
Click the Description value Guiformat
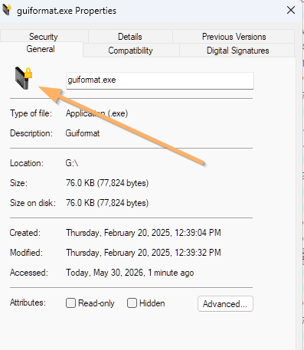83,133
